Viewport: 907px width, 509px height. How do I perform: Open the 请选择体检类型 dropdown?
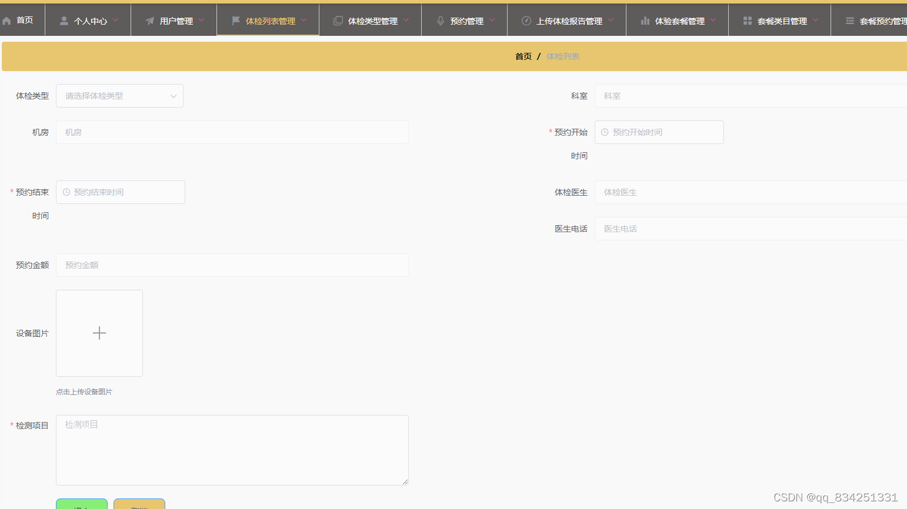tap(119, 96)
